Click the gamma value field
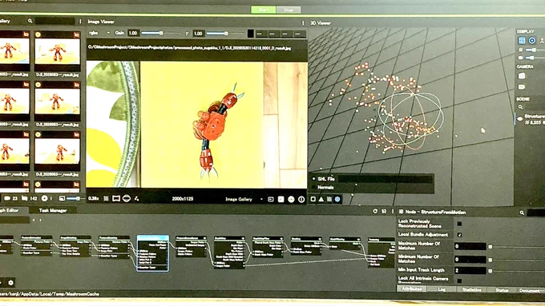Screen dimensions: 545x306 (x=198, y=34)
